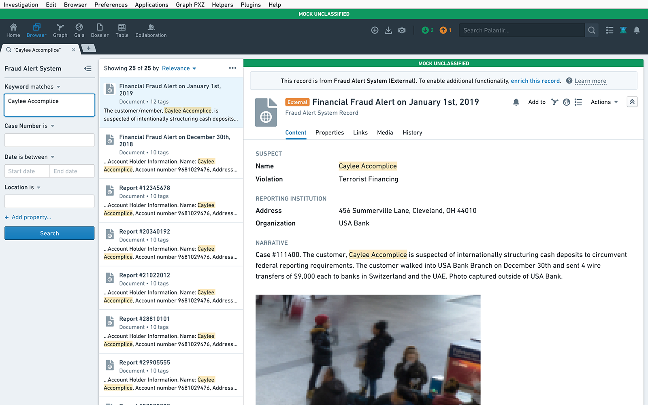
Task: Click the orange upload indicator showing 1
Action: 446,30
